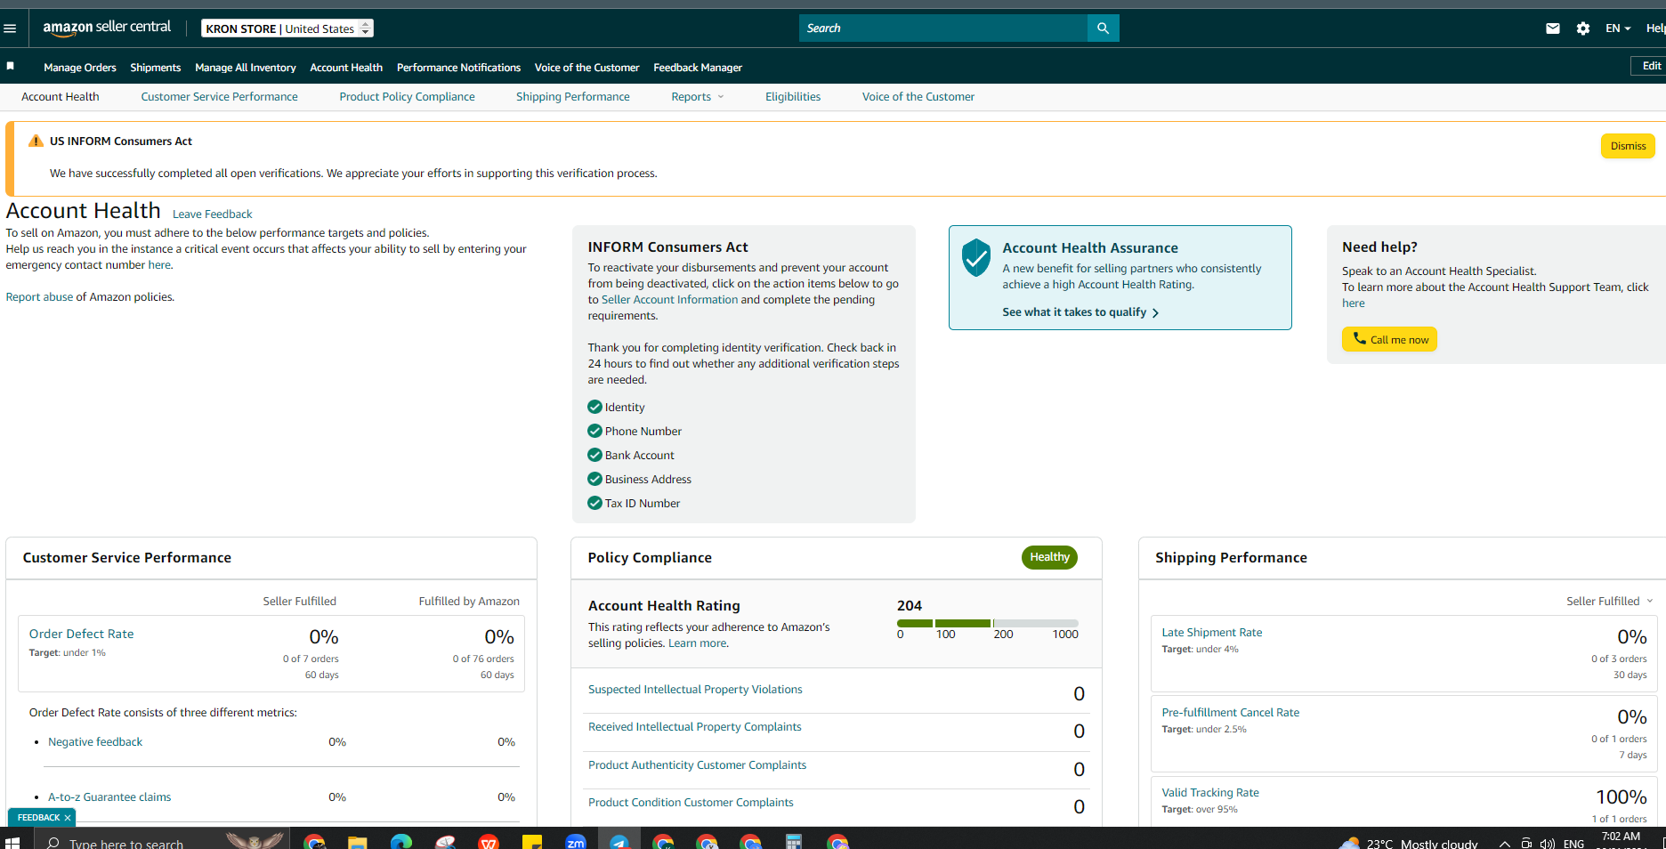Screen dimensions: 1666x849
Task: Close the FEEDBACK tab with its X
Action: pos(68,818)
